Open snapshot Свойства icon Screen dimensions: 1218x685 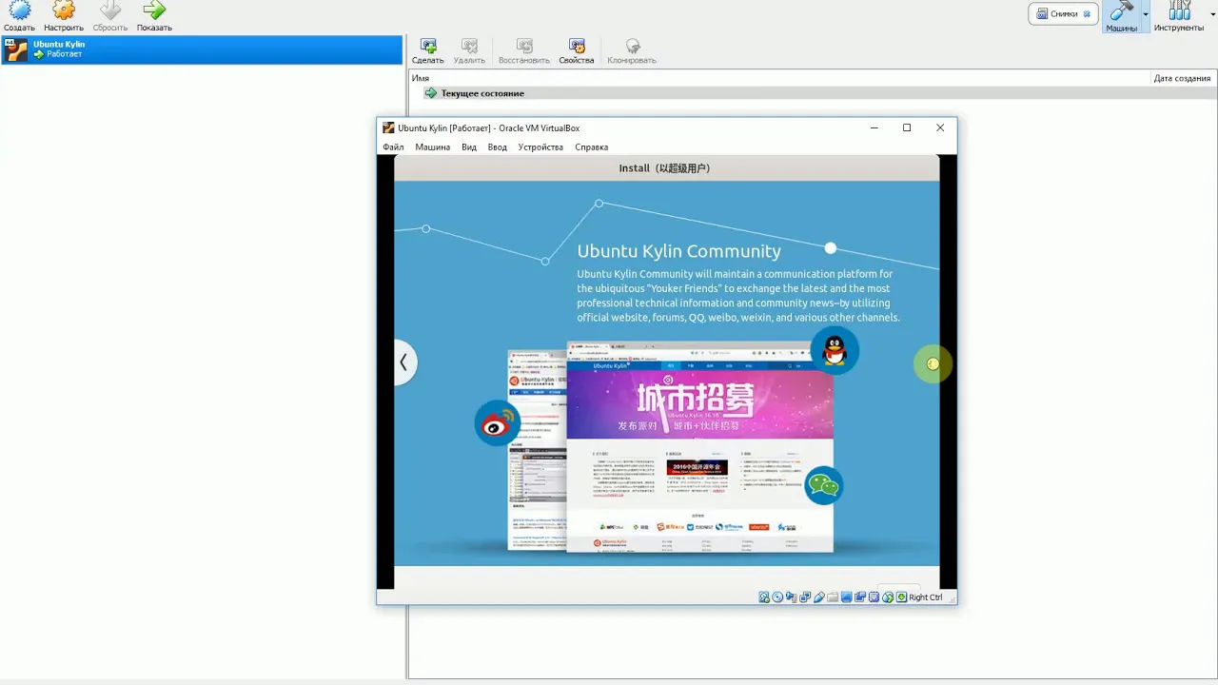point(577,46)
